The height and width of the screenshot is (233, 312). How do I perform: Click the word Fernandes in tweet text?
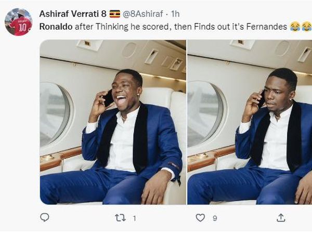tap(267, 27)
